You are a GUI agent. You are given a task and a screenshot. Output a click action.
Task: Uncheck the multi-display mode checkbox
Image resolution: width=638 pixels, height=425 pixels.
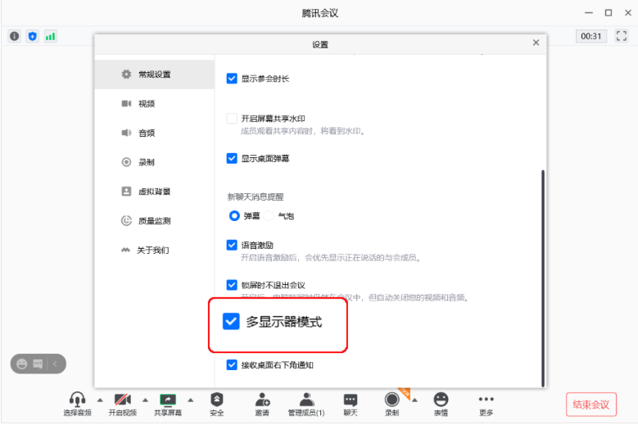tap(231, 322)
